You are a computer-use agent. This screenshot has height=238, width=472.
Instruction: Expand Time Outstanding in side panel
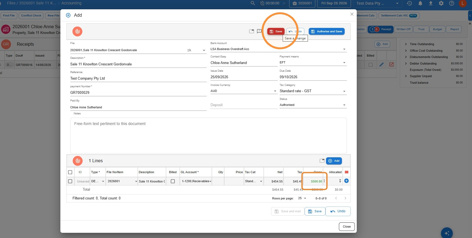pyautogui.click(x=406, y=44)
